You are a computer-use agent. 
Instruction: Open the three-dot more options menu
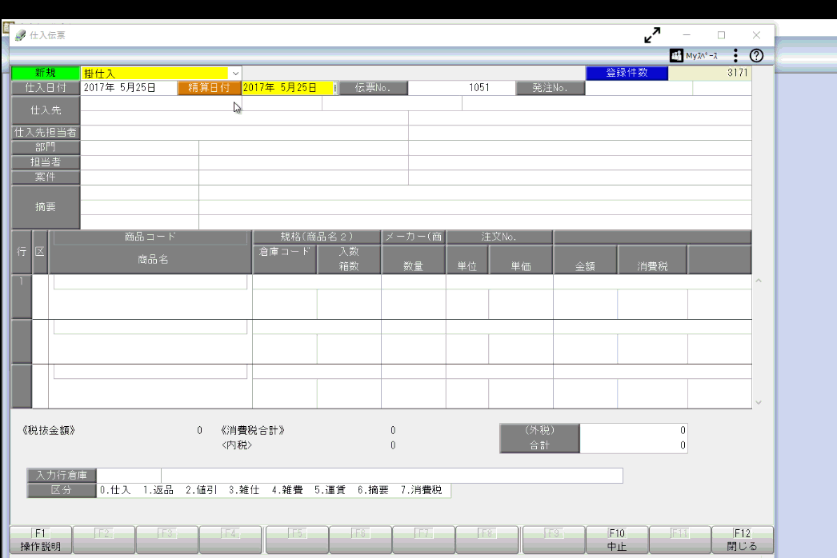[x=735, y=56]
